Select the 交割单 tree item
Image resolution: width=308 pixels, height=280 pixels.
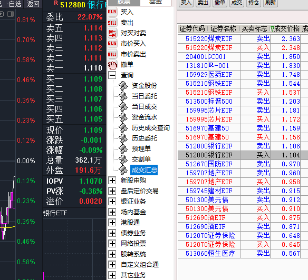pos(141,159)
